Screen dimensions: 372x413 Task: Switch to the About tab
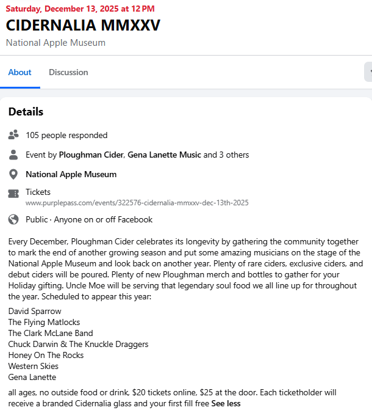[x=20, y=72]
